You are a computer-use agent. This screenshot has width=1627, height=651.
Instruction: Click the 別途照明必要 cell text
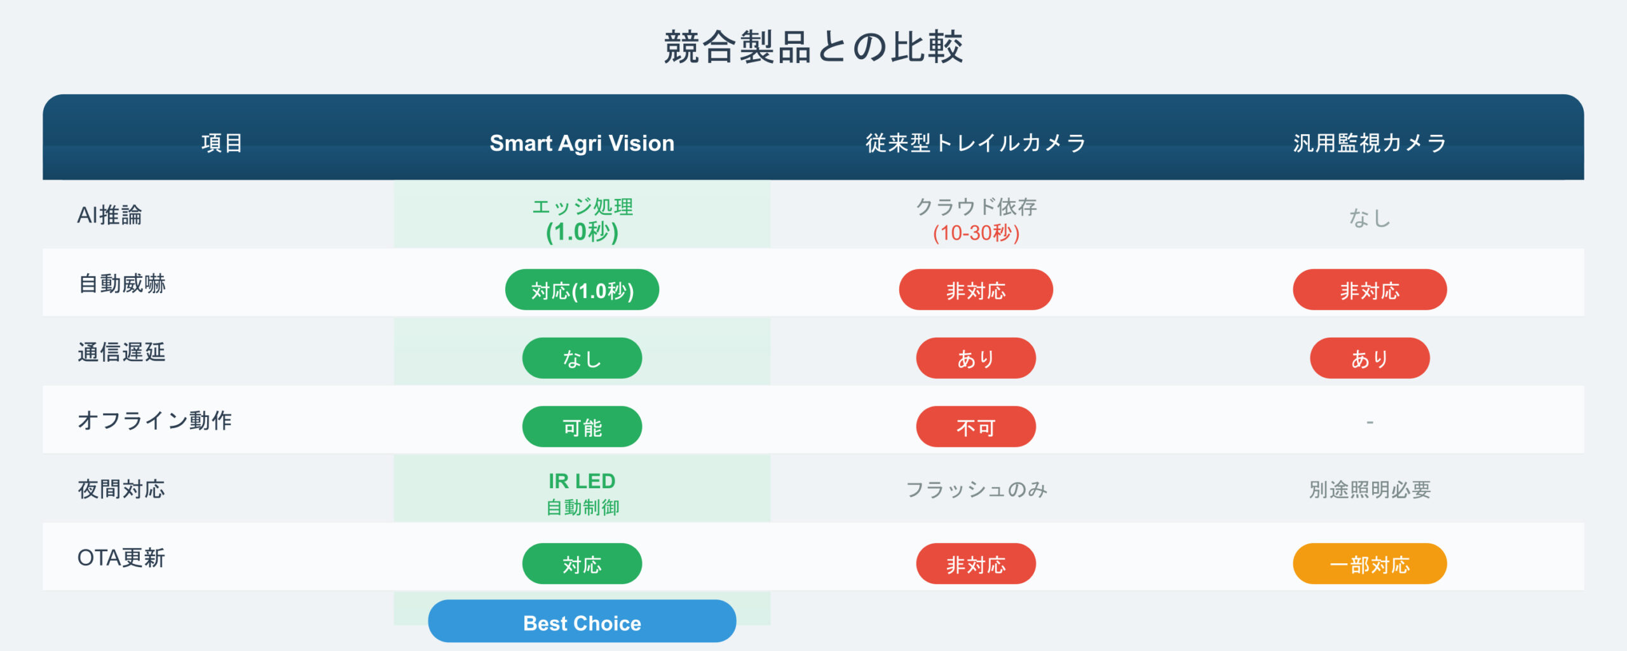1369,490
